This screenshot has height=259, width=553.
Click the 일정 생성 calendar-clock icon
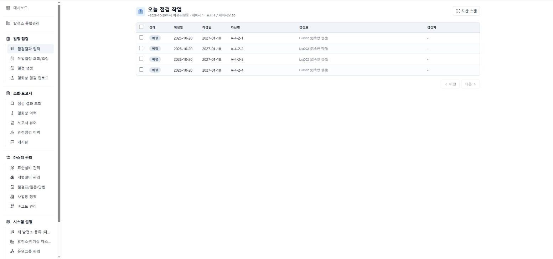pyautogui.click(x=12, y=68)
